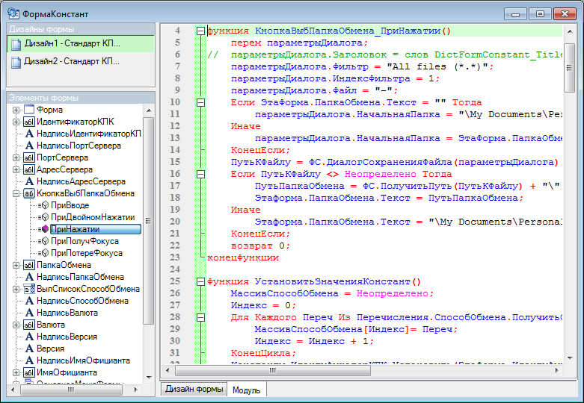Collapse code fold at line 4 function

[x=200, y=31]
